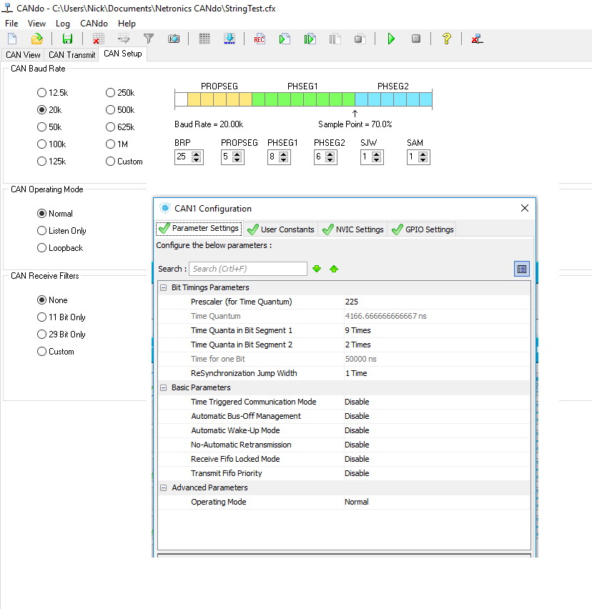Screen dimensions: 592x609
Task: Toggle the description panel list icon
Action: pos(522,269)
